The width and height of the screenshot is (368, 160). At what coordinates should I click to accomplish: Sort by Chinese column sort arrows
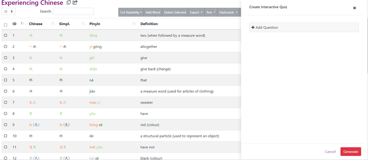point(53,24)
